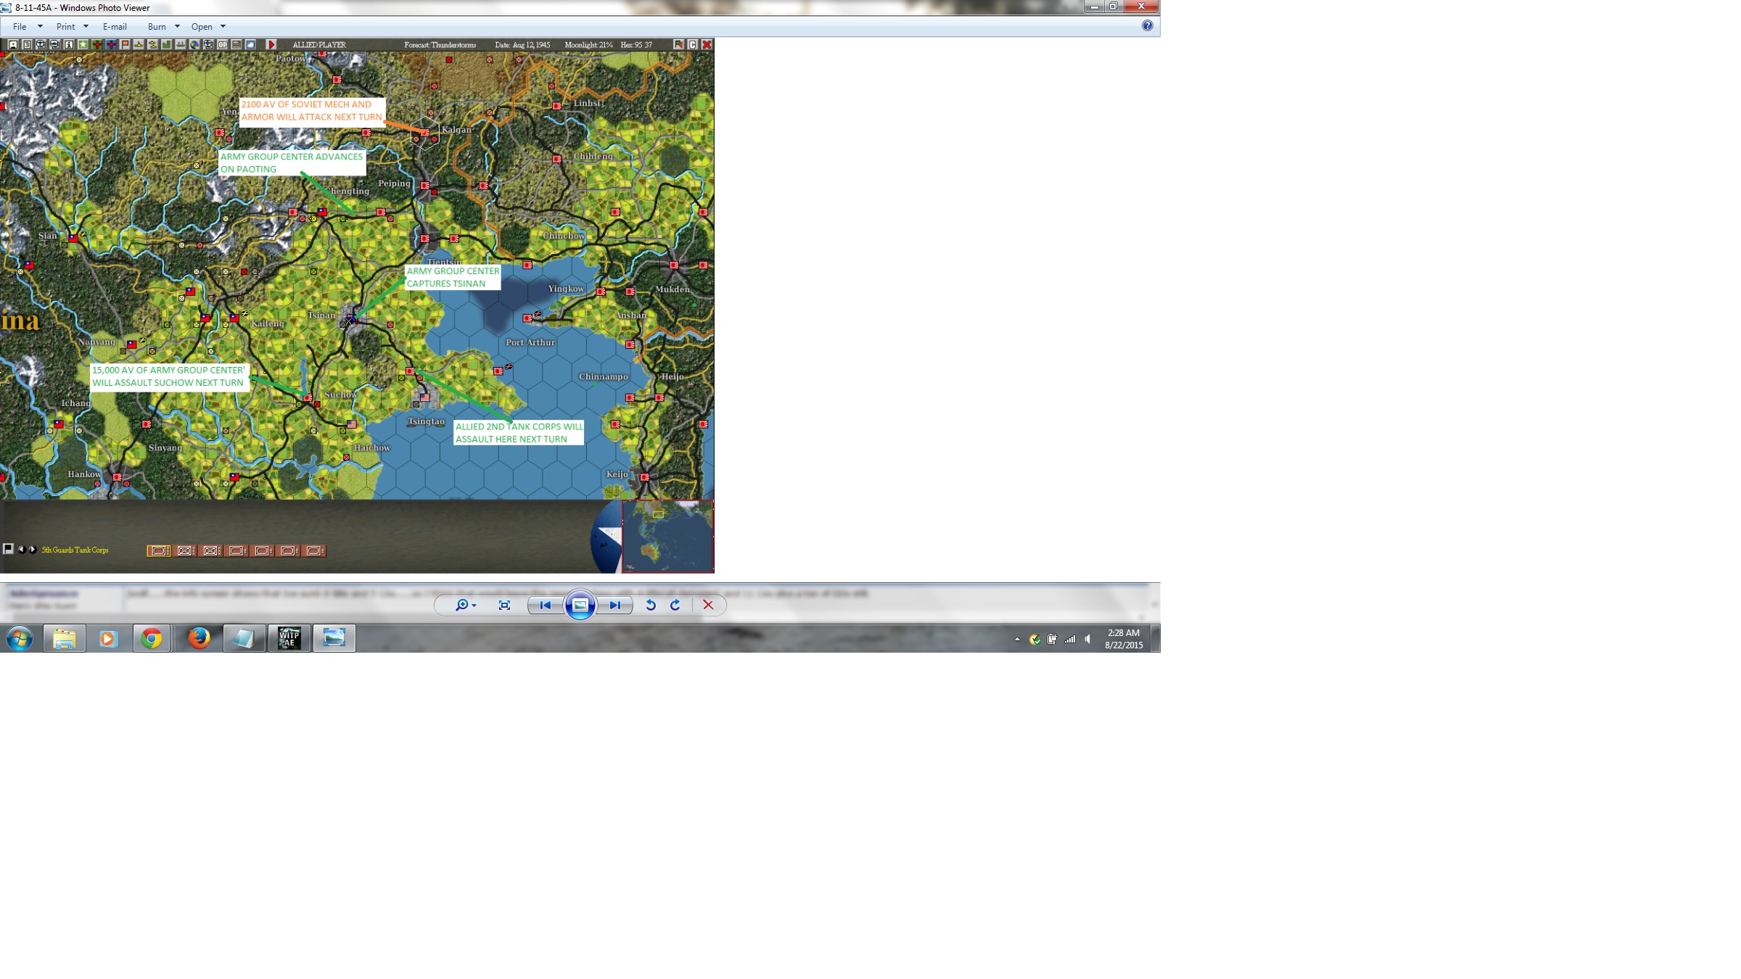Open the zoom magnifier control
The width and height of the screenshot is (1741, 979).
tap(465, 605)
